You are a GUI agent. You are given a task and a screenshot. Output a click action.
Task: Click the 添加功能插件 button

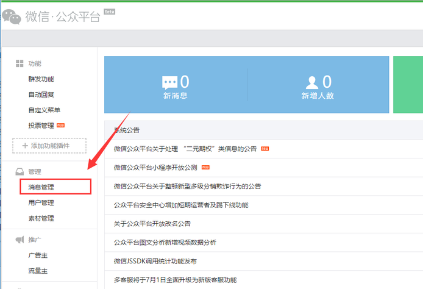coord(49,146)
